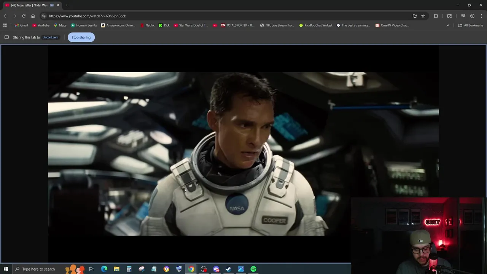This screenshot has height=274, width=487.
Task: Open the TOTALSPORTEK bookmark
Action: coord(237,25)
